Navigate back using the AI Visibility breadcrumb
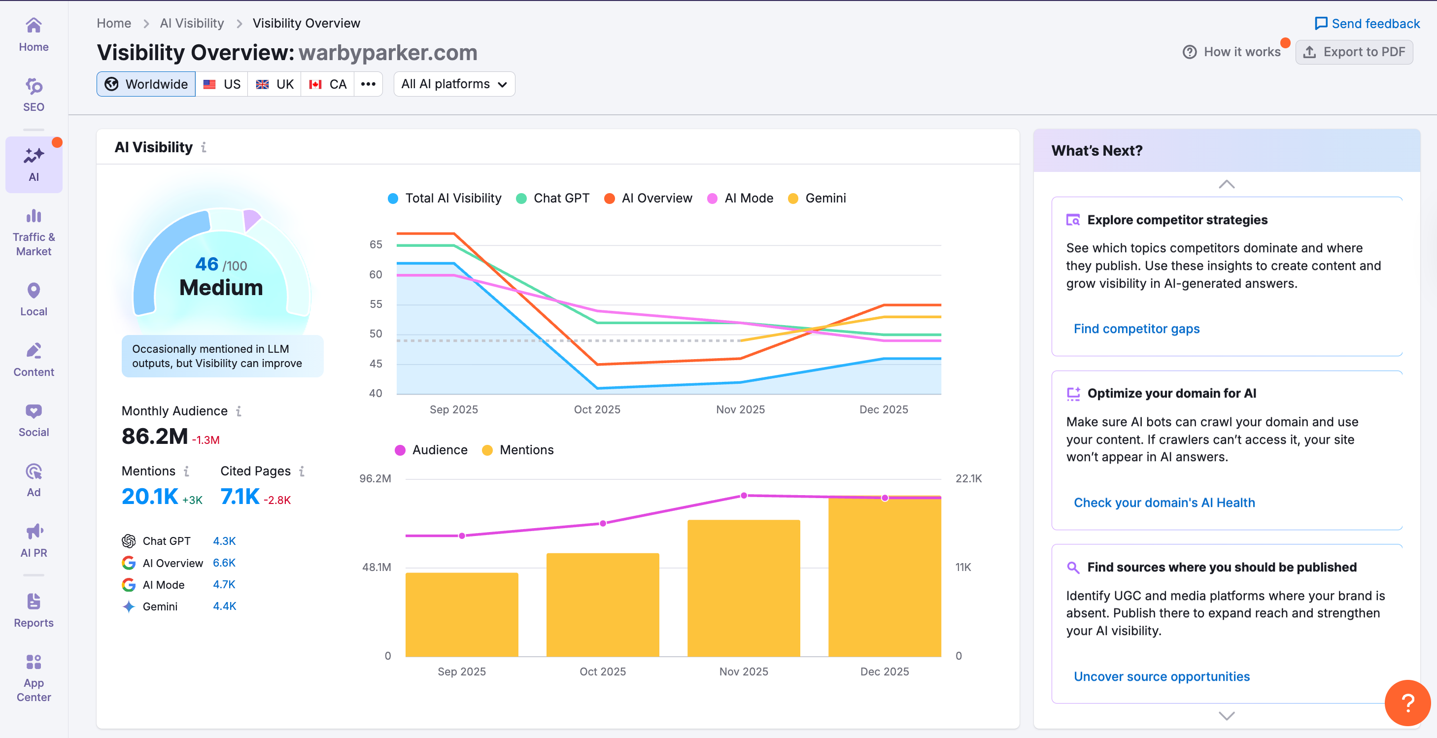Viewport: 1437px width, 738px height. pos(191,23)
